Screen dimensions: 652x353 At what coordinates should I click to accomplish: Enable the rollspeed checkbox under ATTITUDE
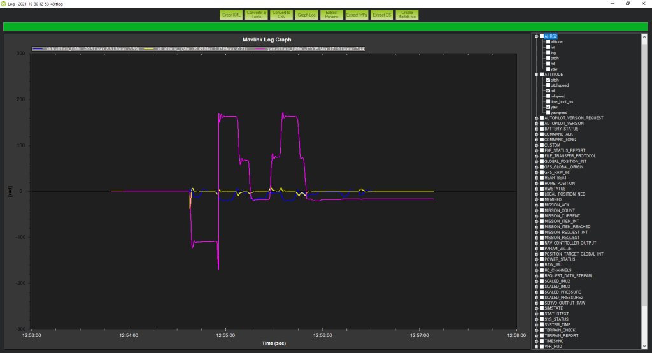pos(548,96)
